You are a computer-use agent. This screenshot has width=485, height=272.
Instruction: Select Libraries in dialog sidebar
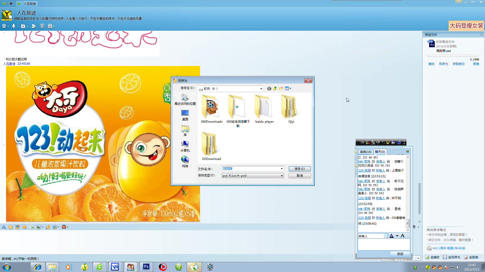(185, 131)
